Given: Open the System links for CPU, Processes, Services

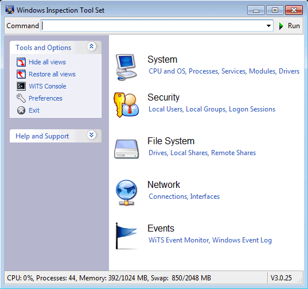Looking at the screenshot, I should point(224,71).
